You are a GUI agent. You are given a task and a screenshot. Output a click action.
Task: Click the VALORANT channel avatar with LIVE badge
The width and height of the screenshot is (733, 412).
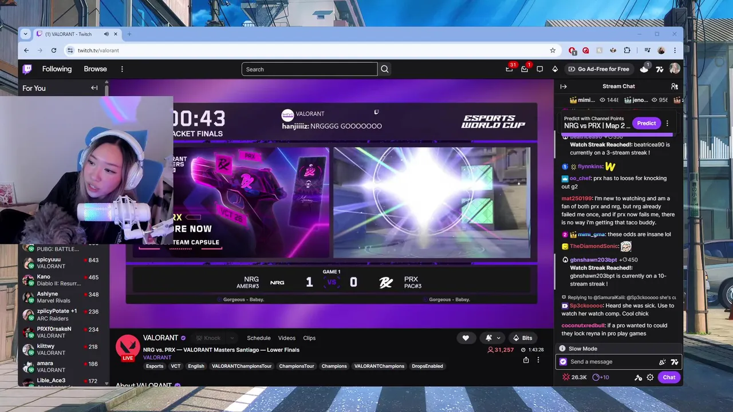[x=128, y=348]
